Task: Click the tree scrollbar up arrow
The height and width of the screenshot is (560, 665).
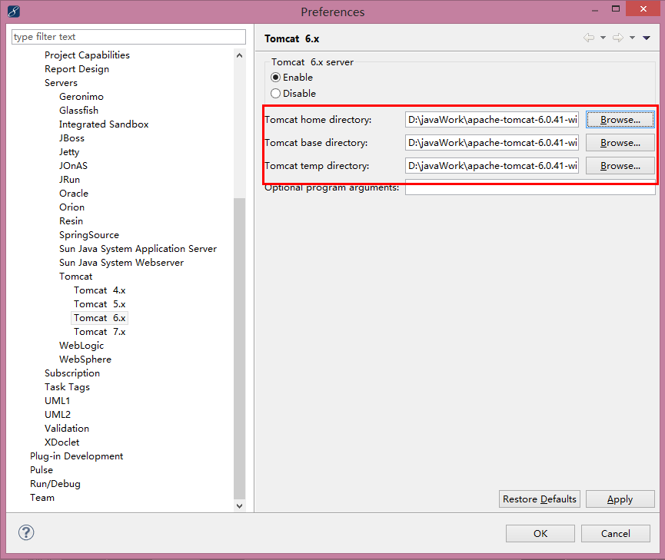Action: click(x=240, y=55)
